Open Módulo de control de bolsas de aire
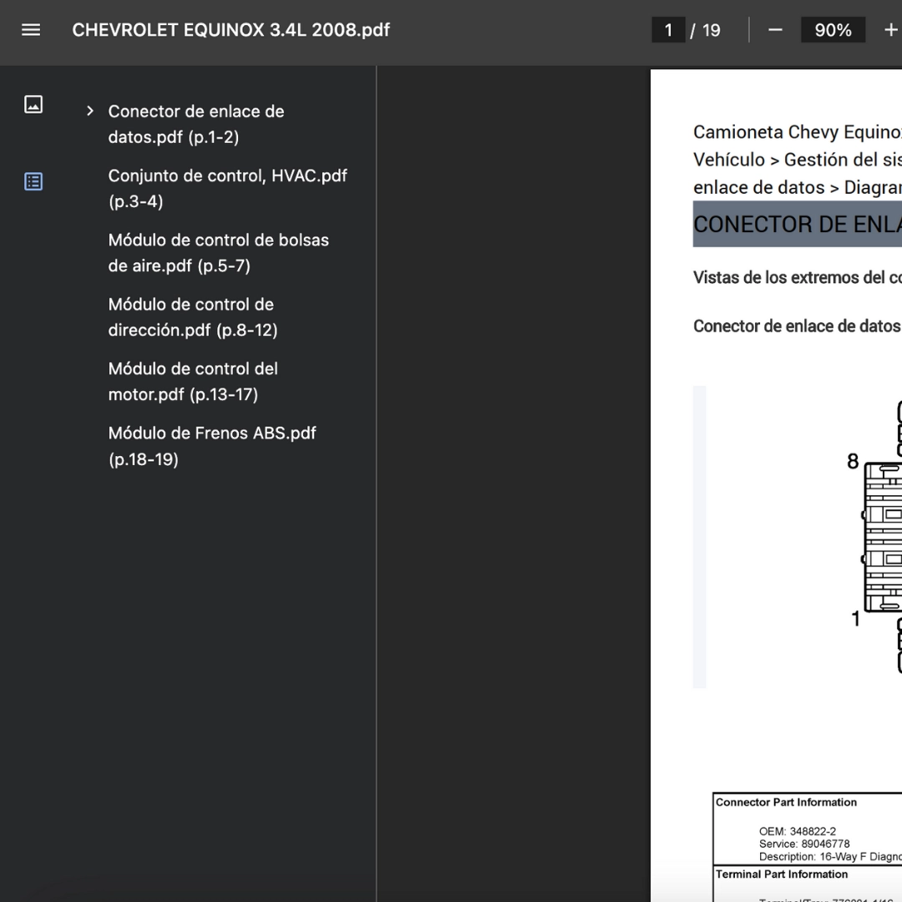The width and height of the screenshot is (902, 902). coord(218,253)
